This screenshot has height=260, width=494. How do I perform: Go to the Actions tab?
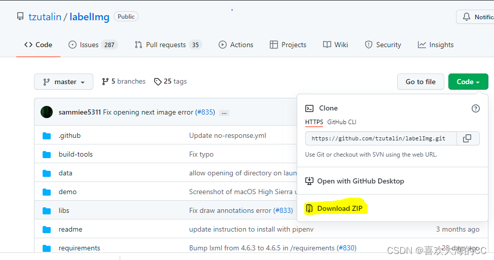point(236,45)
